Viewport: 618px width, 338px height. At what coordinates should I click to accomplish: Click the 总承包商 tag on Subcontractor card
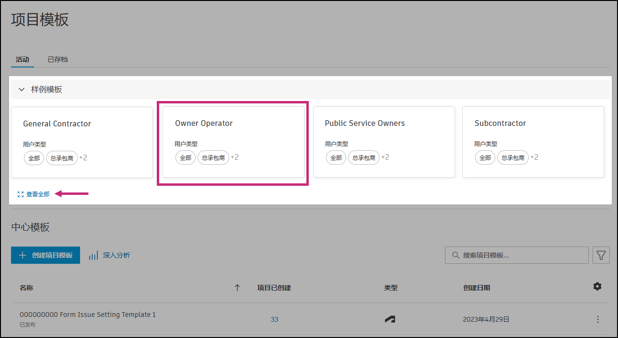tap(513, 158)
